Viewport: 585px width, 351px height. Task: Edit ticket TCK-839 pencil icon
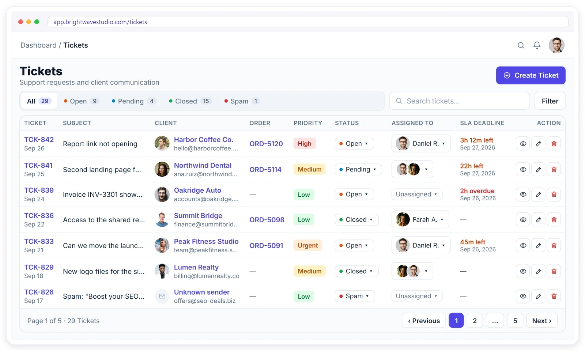tap(539, 195)
